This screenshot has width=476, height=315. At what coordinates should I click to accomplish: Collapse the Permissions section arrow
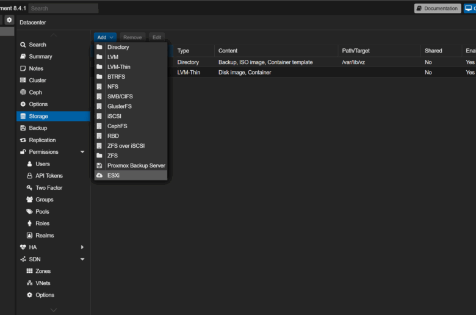(82, 152)
